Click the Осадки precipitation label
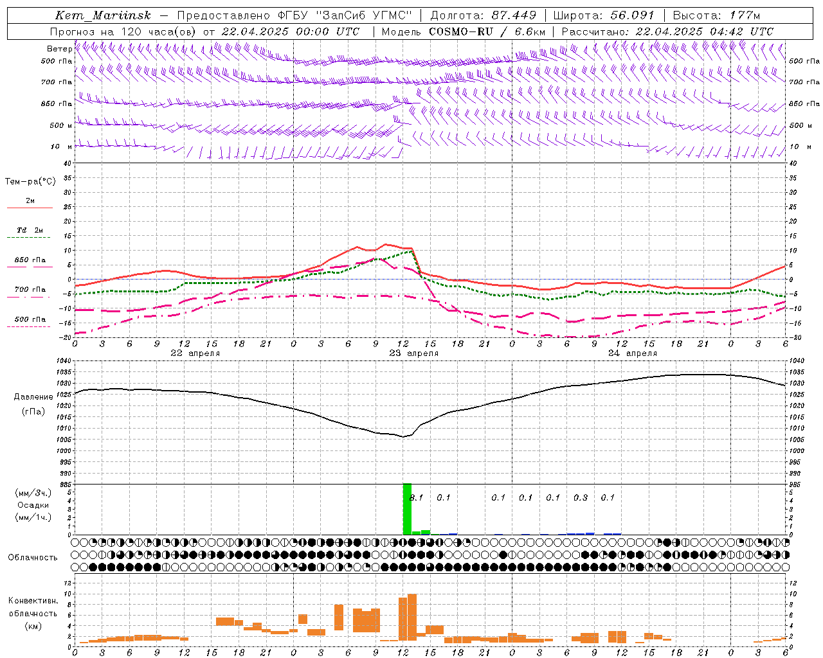The height and width of the screenshot is (658, 823). click(33, 505)
